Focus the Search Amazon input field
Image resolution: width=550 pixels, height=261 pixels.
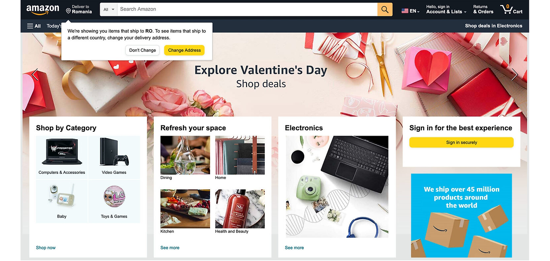247,9
